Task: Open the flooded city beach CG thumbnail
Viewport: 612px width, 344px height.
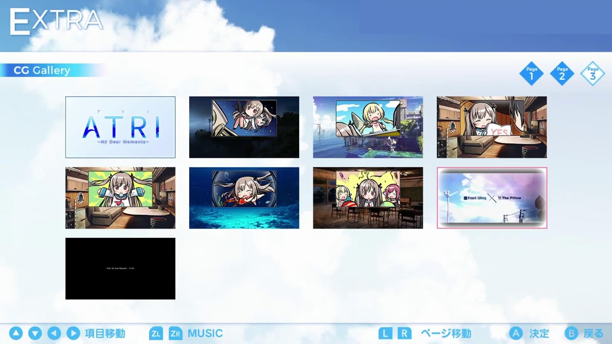Action: pyautogui.click(x=368, y=127)
